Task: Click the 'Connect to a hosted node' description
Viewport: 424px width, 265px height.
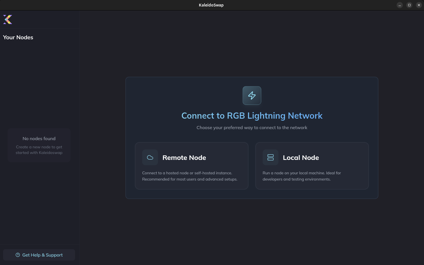Action: point(190,176)
